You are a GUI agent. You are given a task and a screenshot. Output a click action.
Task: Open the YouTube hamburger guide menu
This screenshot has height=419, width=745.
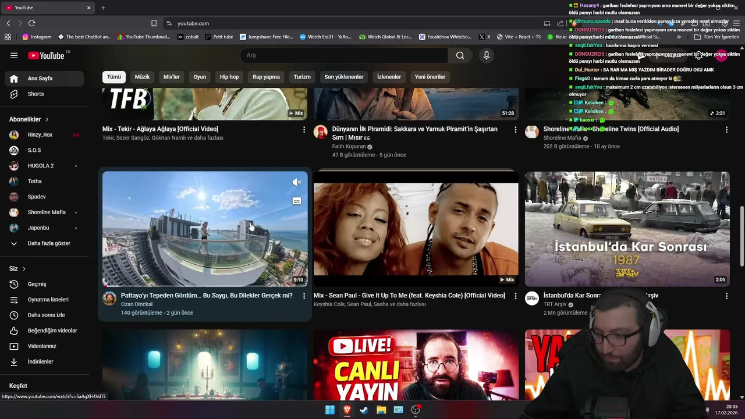point(14,55)
